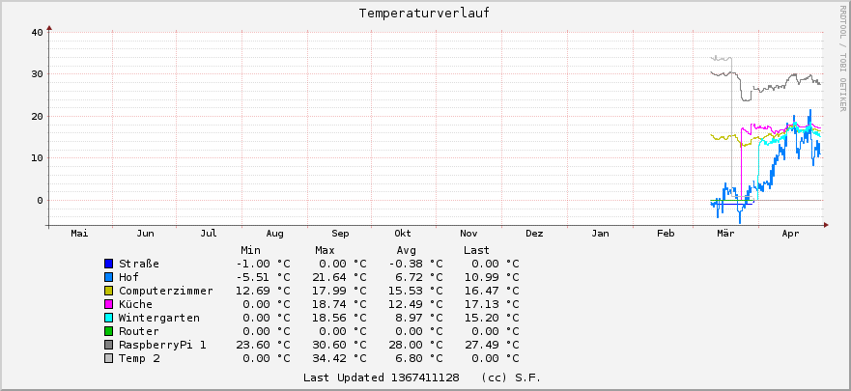Click the Max column header
This screenshot has width=851, height=391.
click(x=325, y=250)
